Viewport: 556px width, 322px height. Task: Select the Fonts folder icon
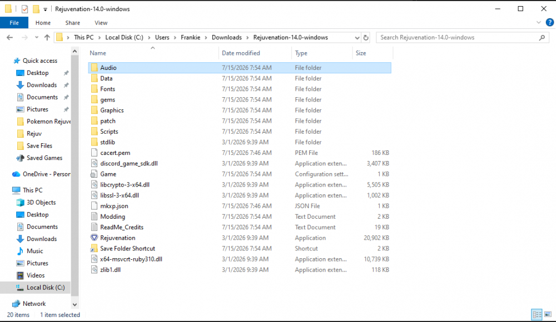pyautogui.click(x=94, y=89)
